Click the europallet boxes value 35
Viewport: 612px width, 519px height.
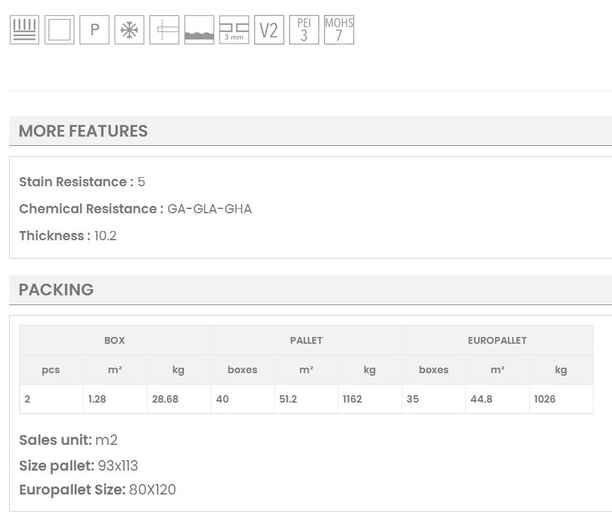point(413,399)
